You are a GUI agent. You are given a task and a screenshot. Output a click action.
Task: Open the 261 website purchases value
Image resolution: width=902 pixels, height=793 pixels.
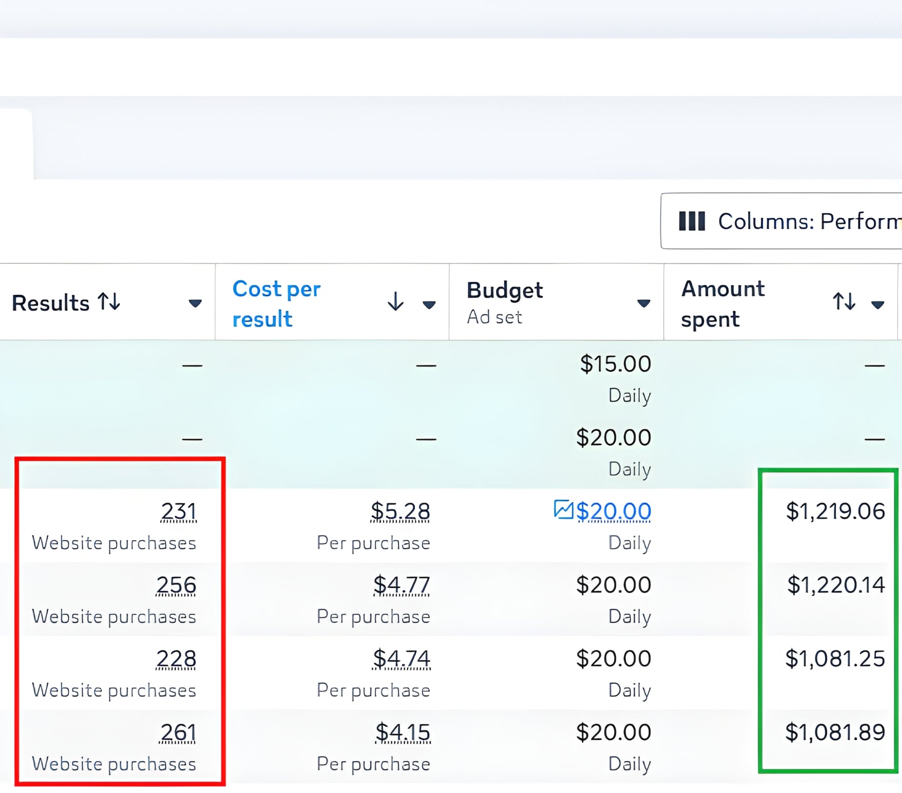tap(178, 733)
